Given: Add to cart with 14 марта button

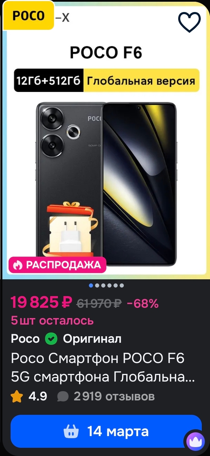Looking at the screenshot, I should [x=106, y=431].
